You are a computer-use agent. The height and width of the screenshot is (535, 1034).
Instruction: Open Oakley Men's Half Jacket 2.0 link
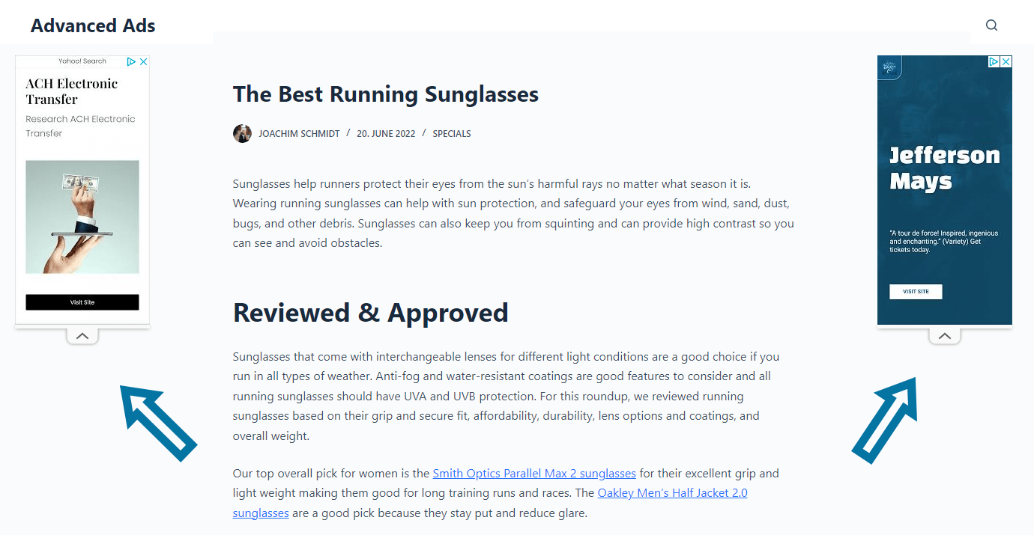pos(490,503)
